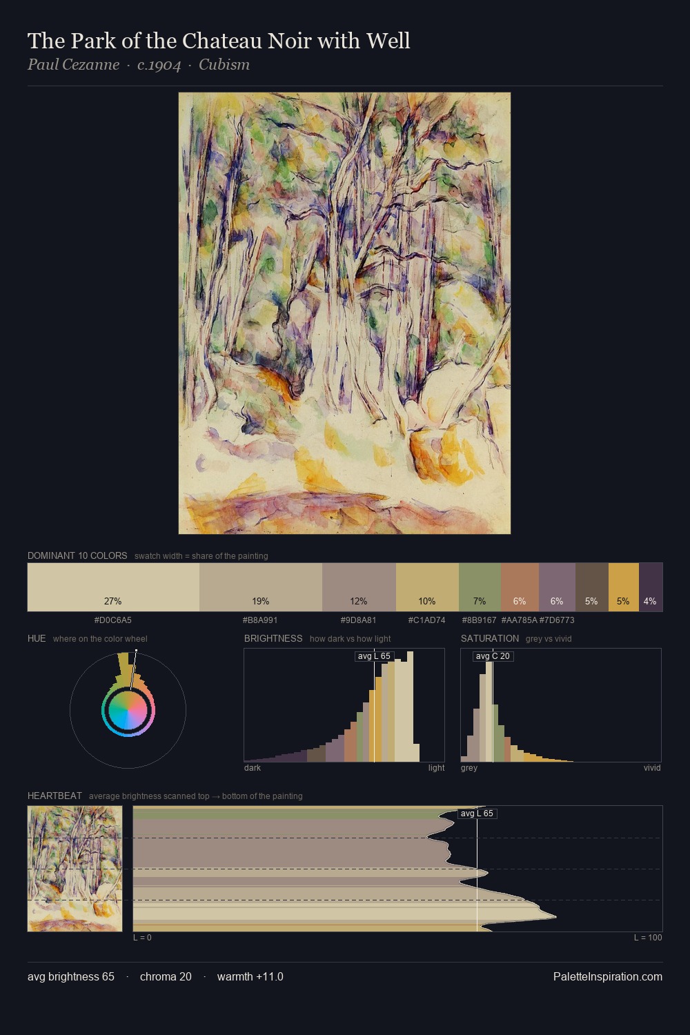Click the artist name Paul Cezanne
The width and height of the screenshot is (690, 1035).
pos(73,65)
